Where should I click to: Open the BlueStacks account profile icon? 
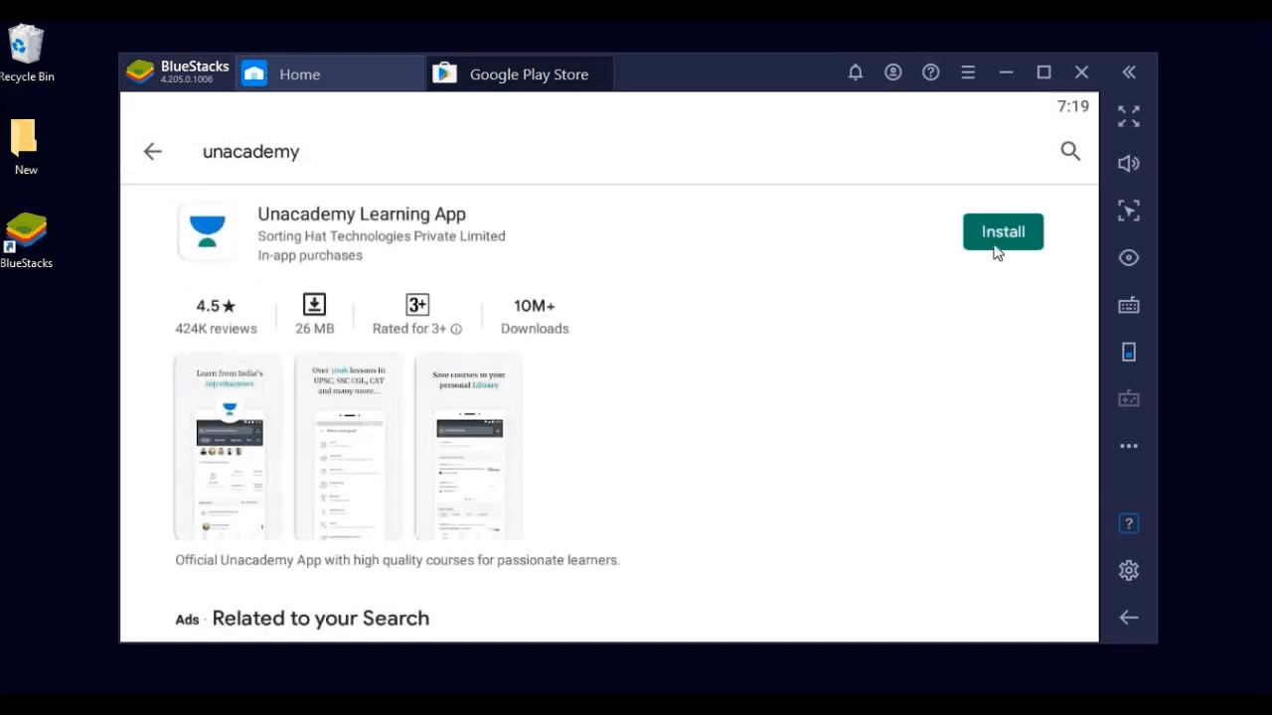click(x=892, y=72)
